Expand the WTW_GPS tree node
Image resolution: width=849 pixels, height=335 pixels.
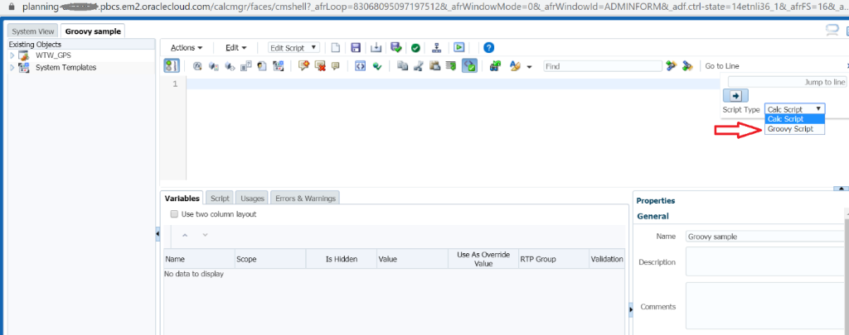pos(12,55)
